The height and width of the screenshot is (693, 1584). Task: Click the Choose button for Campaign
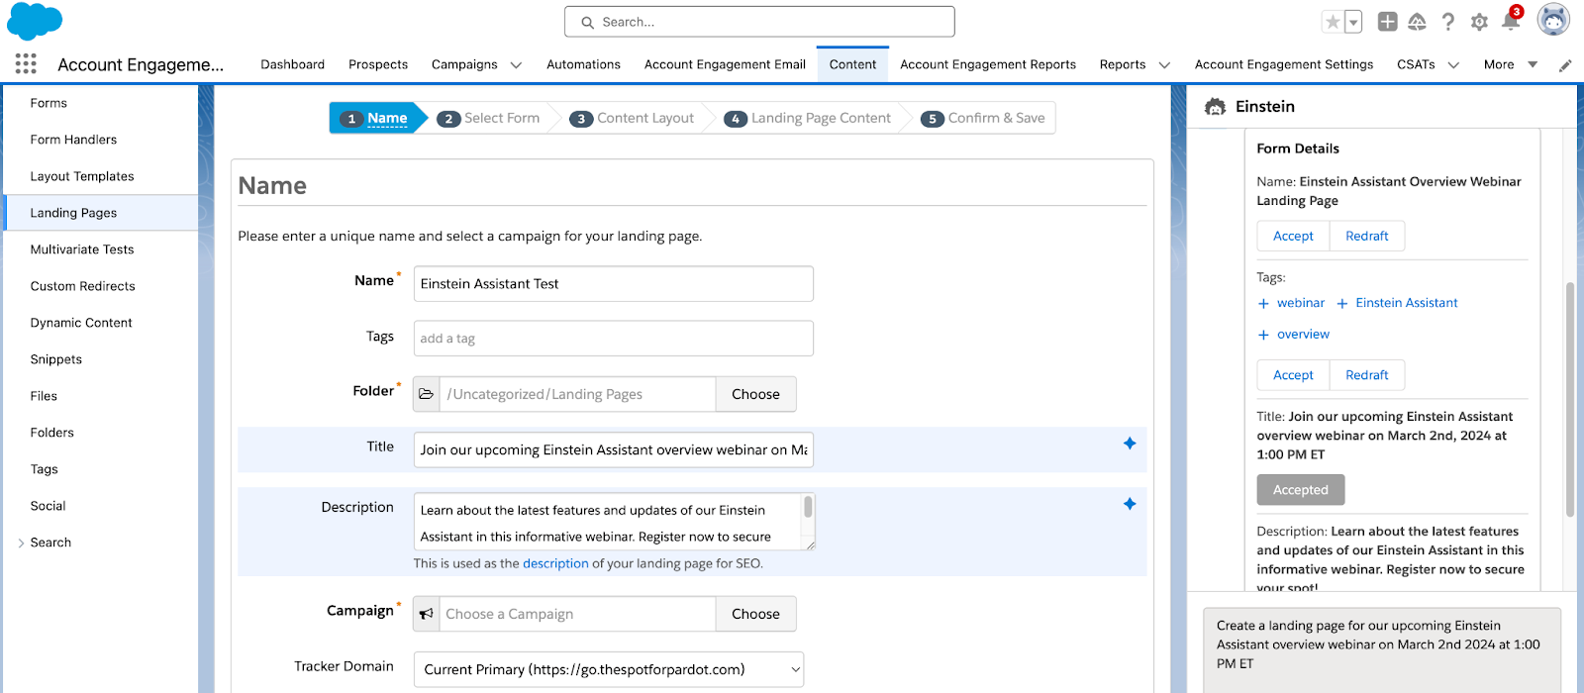tap(755, 614)
